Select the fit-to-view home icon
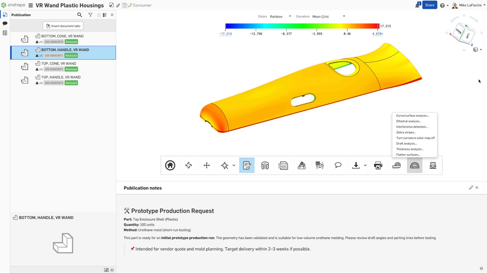 point(170,165)
